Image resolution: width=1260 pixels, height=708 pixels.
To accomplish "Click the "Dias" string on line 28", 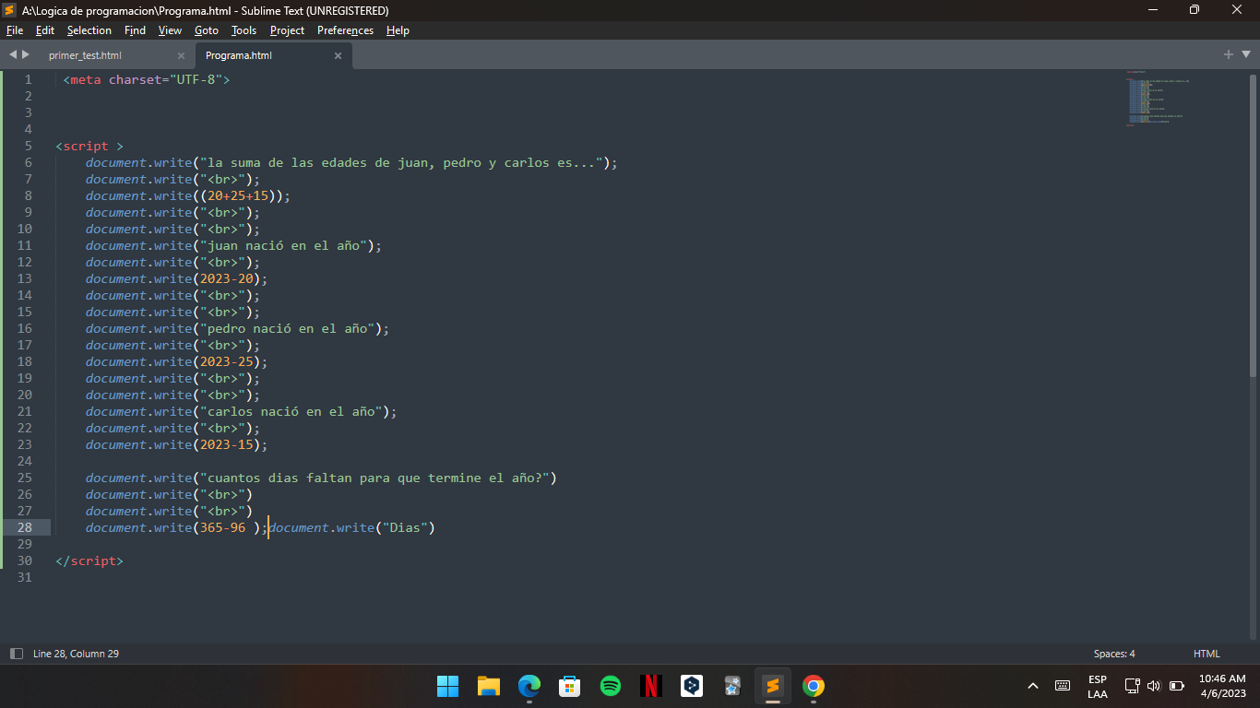I will point(405,527).
